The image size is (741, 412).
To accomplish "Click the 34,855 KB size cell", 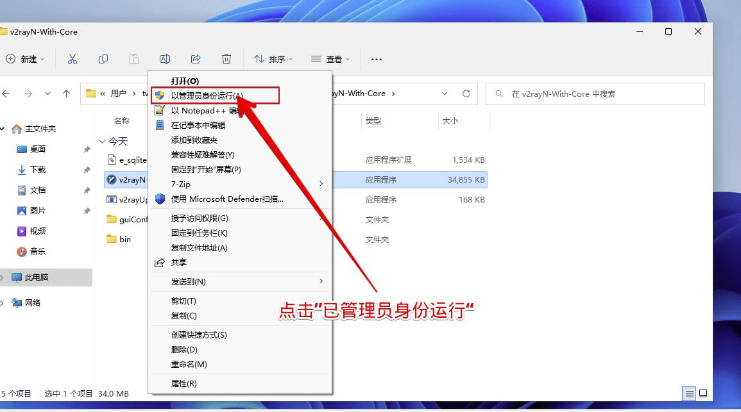I will pyautogui.click(x=466, y=179).
